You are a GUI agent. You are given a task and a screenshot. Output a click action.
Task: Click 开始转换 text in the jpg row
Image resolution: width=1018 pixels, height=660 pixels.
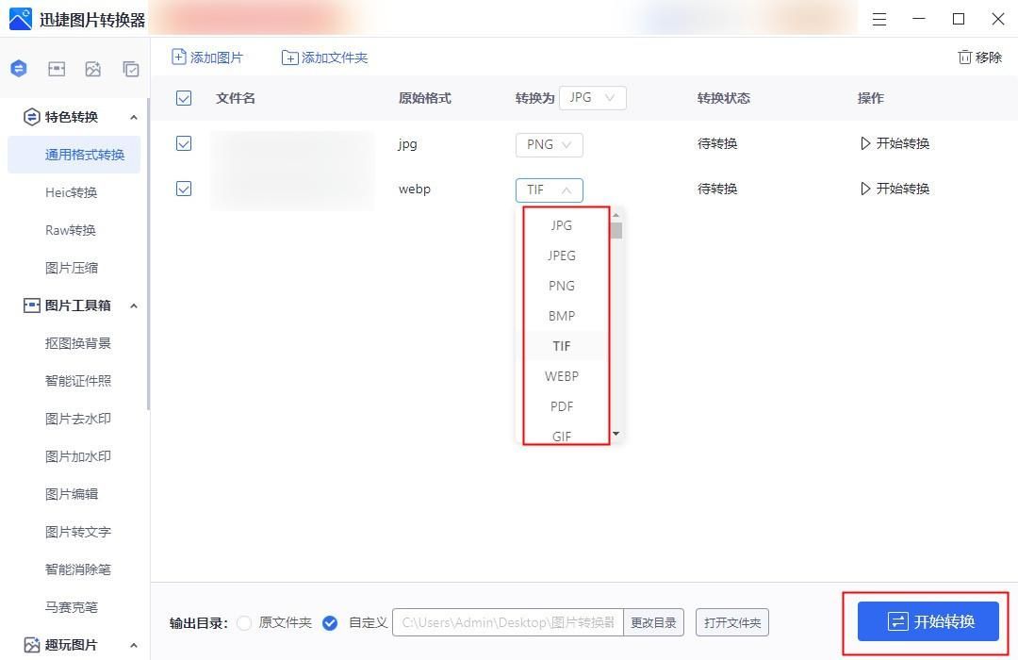[903, 143]
